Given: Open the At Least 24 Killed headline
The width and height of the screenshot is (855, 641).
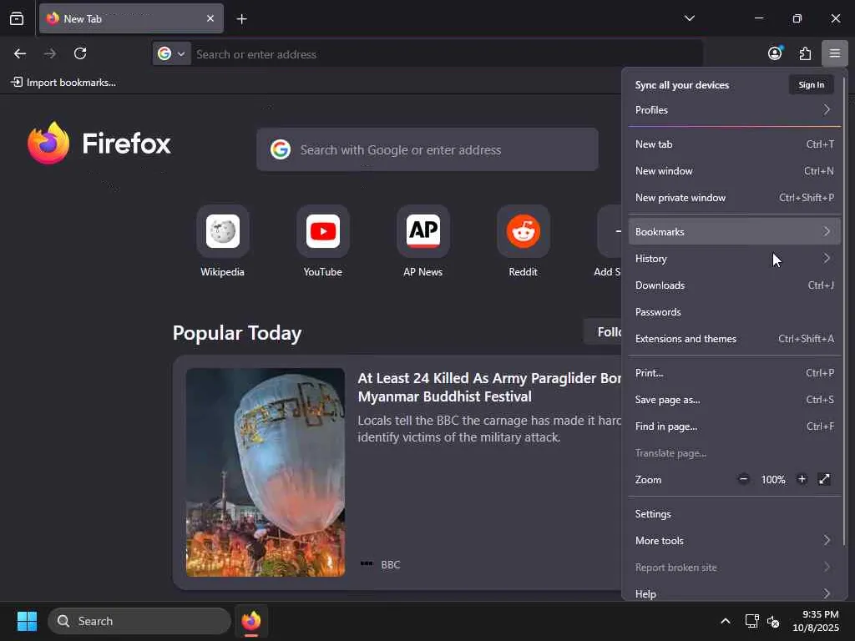Looking at the screenshot, I should [x=489, y=387].
